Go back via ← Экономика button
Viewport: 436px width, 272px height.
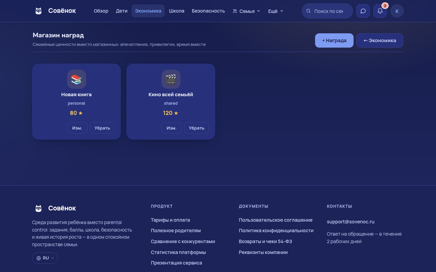pyautogui.click(x=380, y=40)
